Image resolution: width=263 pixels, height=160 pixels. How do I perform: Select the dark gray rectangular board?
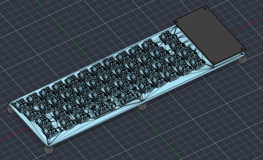point(210,35)
